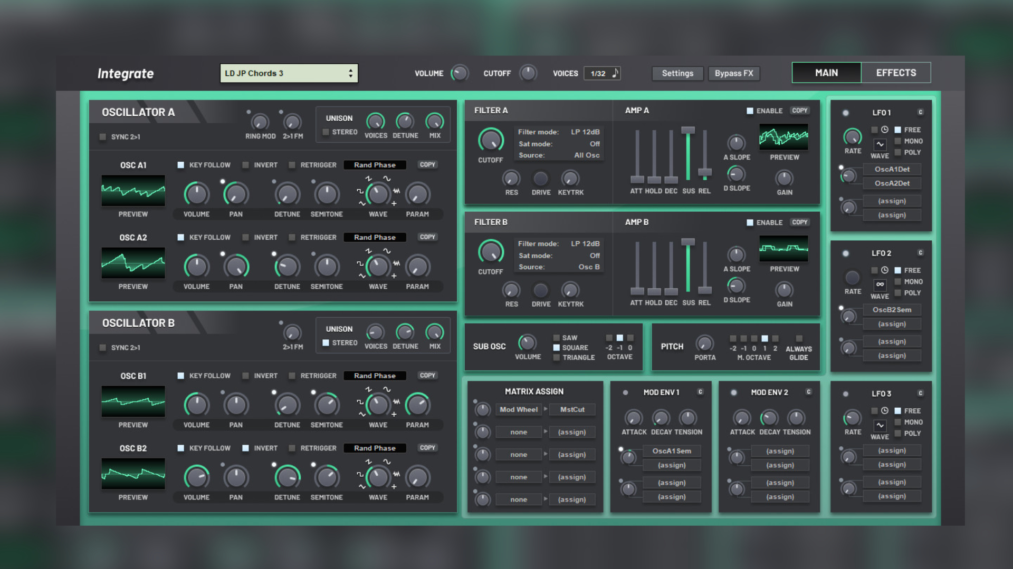The width and height of the screenshot is (1013, 569).
Task: Select the SAW waveform for Sub Osc
Action: 557,338
